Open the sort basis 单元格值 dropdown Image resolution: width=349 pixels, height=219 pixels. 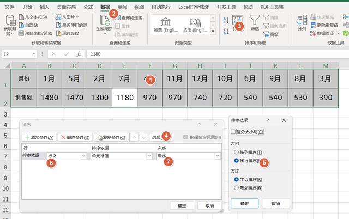[148, 156]
